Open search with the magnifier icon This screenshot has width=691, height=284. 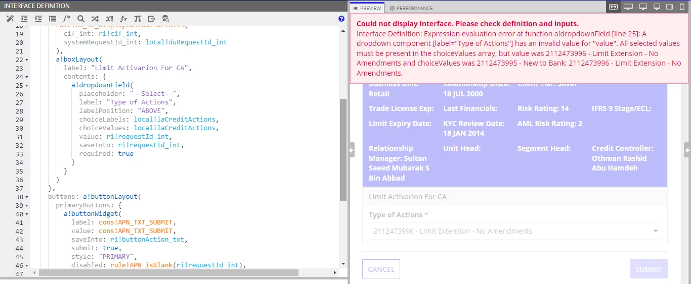(81, 19)
